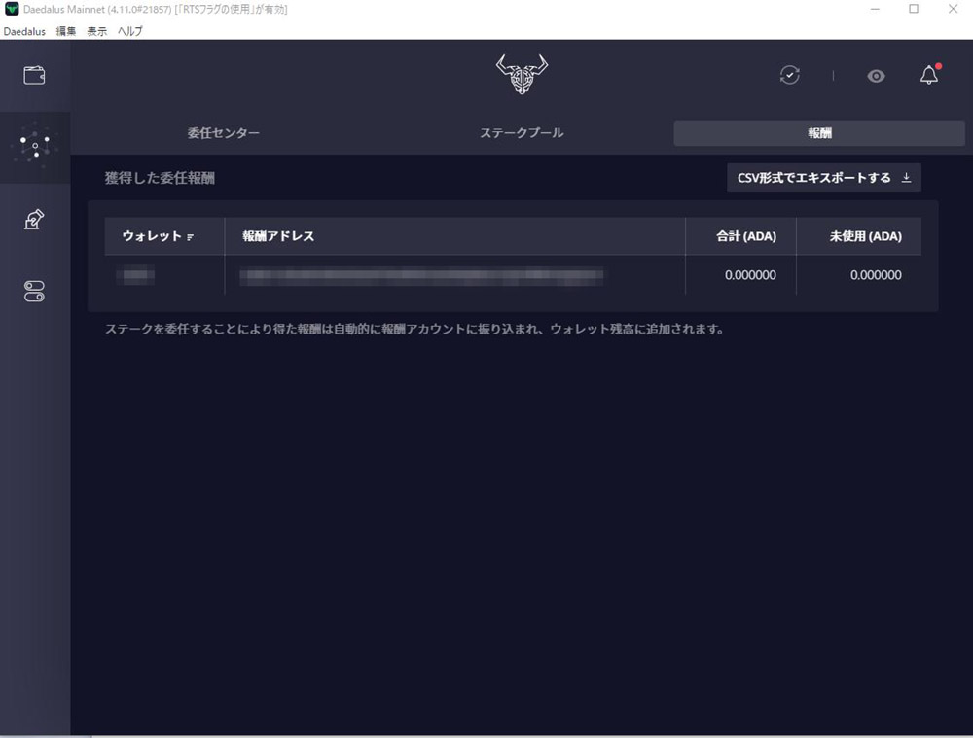This screenshot has width=973, height=738.
Task: Click the blurred reward address link
Action: click(421, 276)
